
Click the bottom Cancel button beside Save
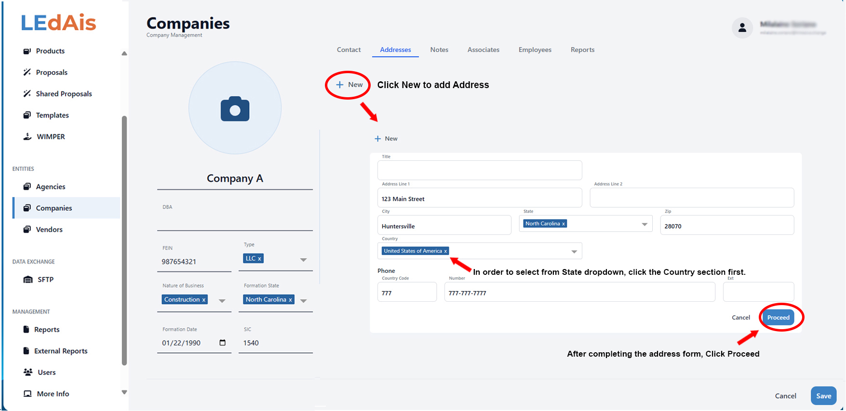point(785,396)
